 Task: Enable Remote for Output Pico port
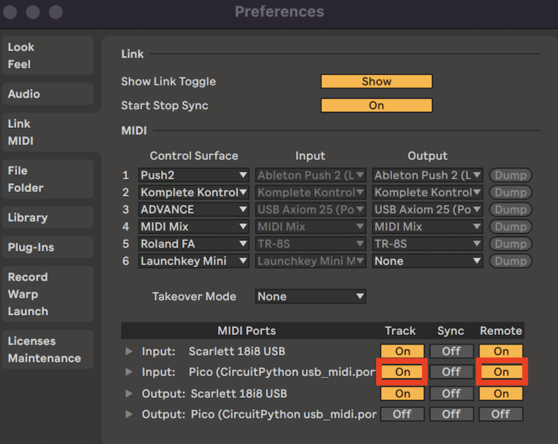(x=501, y=414)
